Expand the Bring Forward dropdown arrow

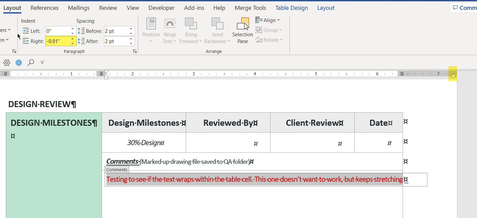[200, 41]
